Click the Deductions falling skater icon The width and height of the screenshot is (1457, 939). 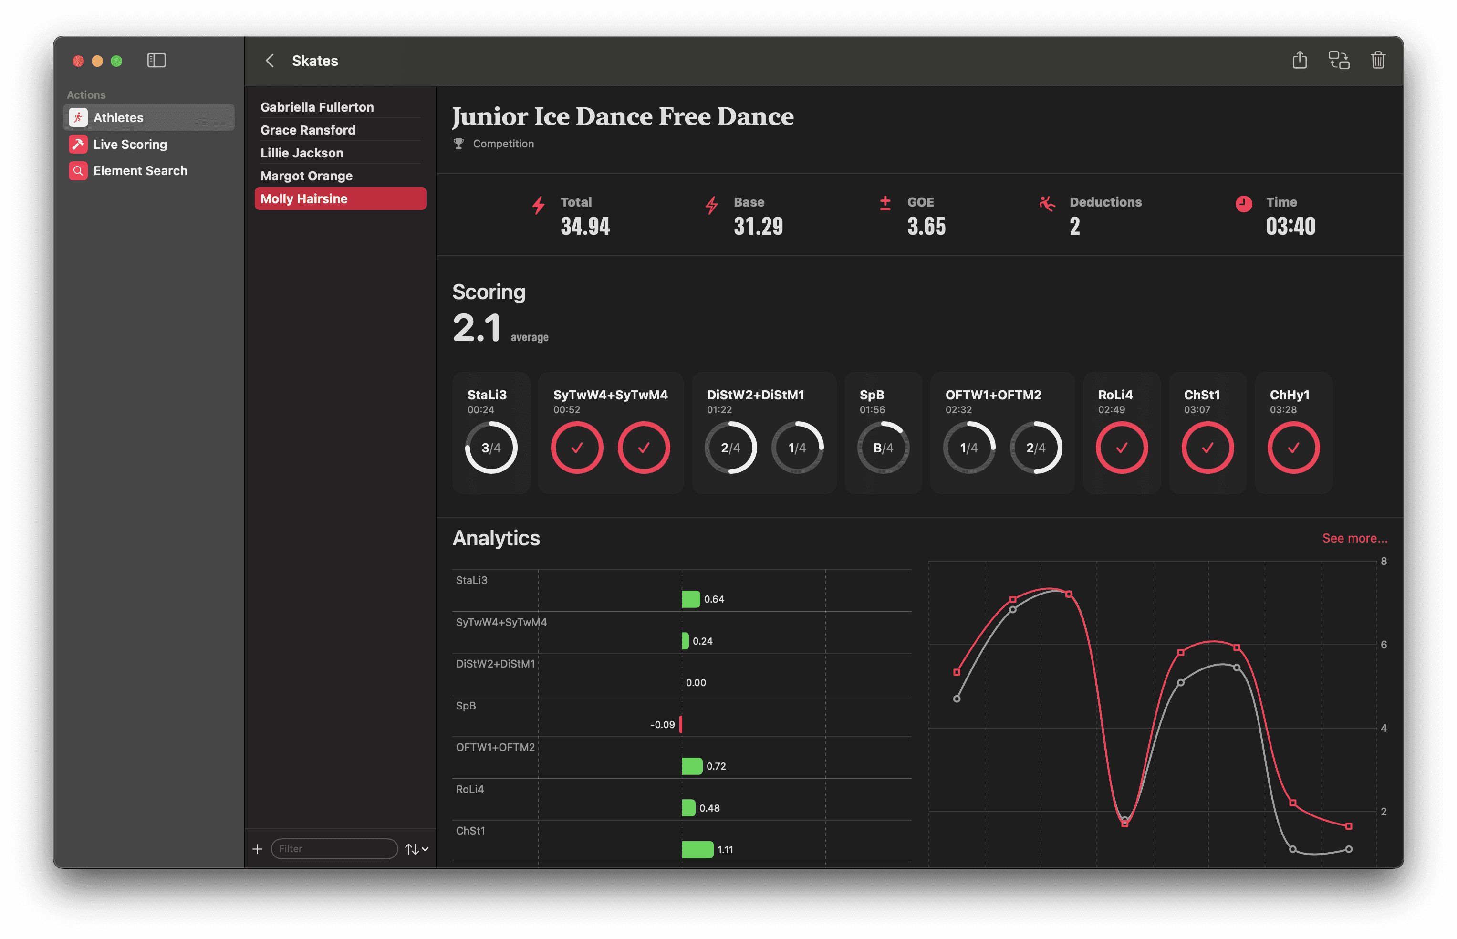point(1047,204)
